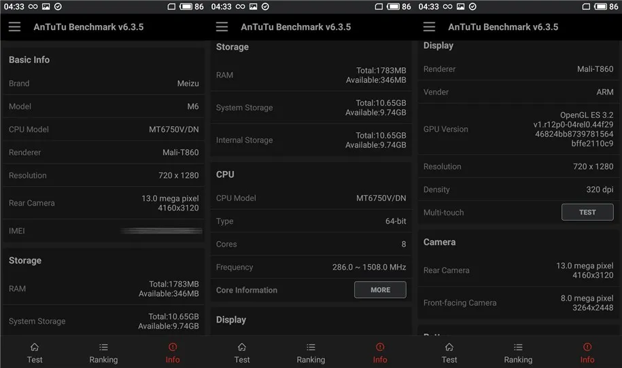Tap Ranking list icon in right screenshot

[x=518, y=348]
